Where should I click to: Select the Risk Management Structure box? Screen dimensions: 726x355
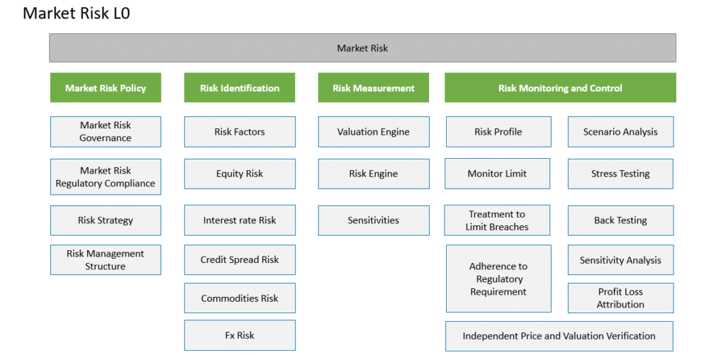(x=106, y=260)
